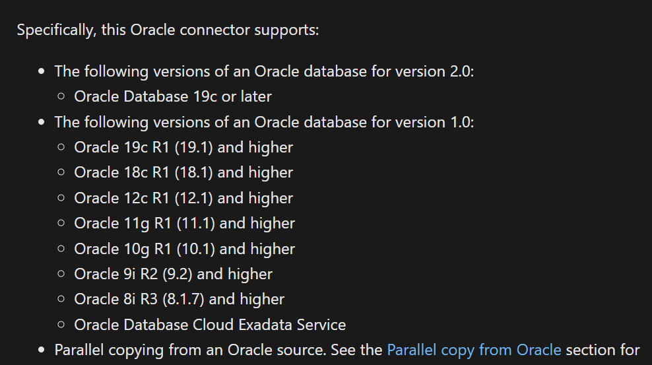Select the 'Oracle 11g R1 (11.1)' list item
652x365 pixels.
(184, 223)
